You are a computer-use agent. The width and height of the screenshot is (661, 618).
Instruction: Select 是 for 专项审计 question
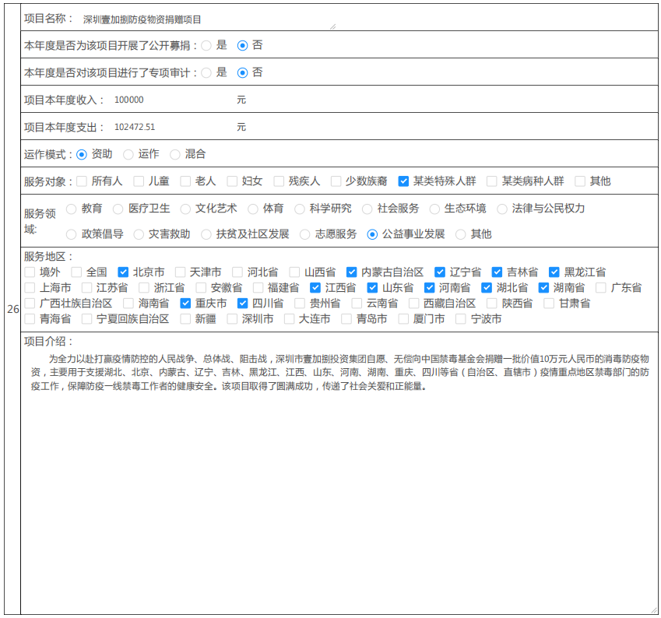[x=206, y=72]
